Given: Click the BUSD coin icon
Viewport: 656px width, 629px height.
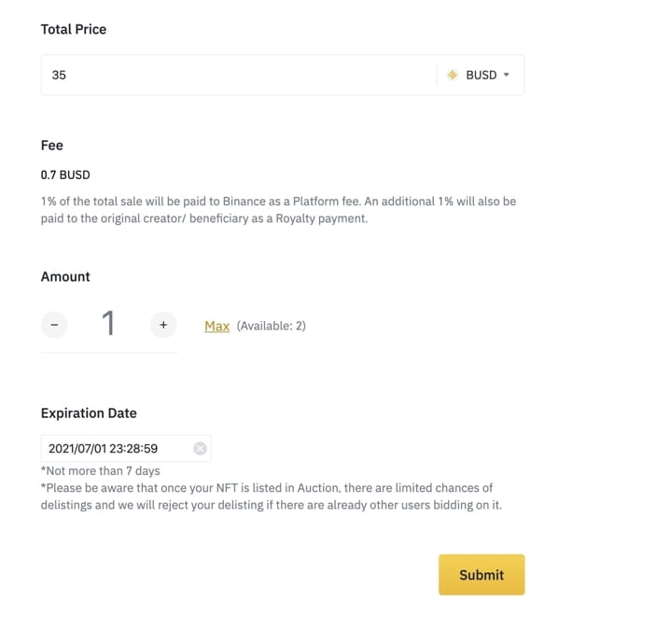Looking at the screenshot, I should tap(453, 75).
